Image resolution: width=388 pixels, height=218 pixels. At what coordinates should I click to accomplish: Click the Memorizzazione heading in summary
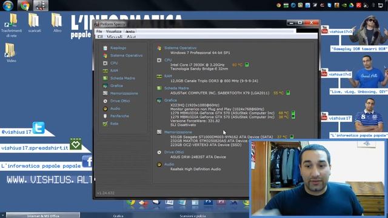pos(178,132)
